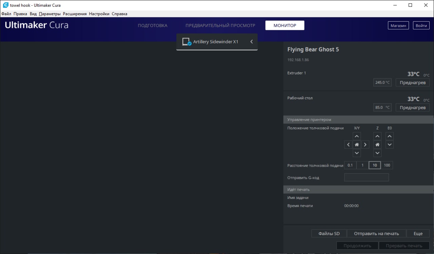Jog the X/Y axis down arrow
Image resolution: width=434 pixels, height=254 pixels.
tap(357, 153)
